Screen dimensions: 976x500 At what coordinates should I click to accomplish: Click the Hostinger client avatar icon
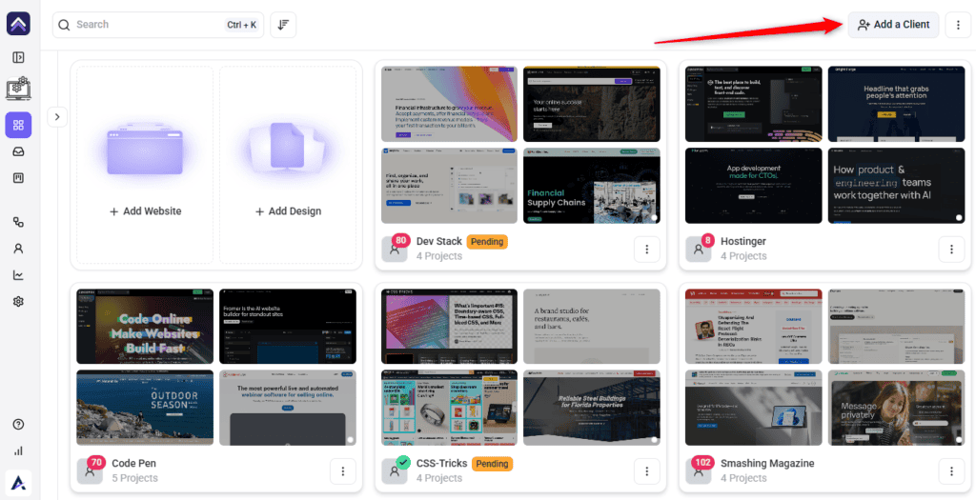click(699, 250)
